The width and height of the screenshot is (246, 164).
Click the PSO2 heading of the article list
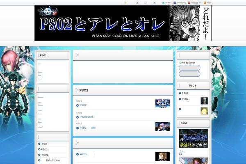tap(84, 90)
